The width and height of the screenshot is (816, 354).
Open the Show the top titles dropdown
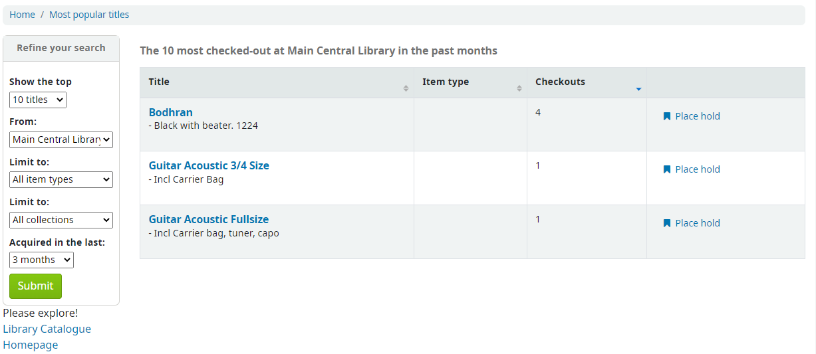click(x=38, y=100)
